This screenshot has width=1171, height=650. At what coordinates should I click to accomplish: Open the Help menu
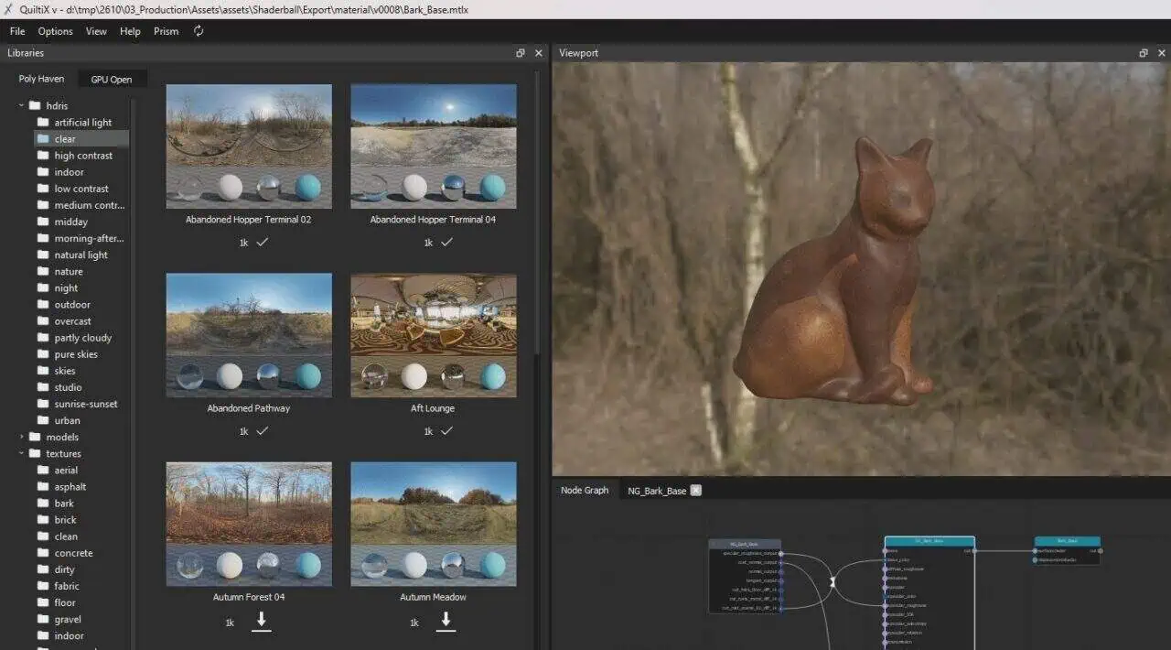coord(130,31)
